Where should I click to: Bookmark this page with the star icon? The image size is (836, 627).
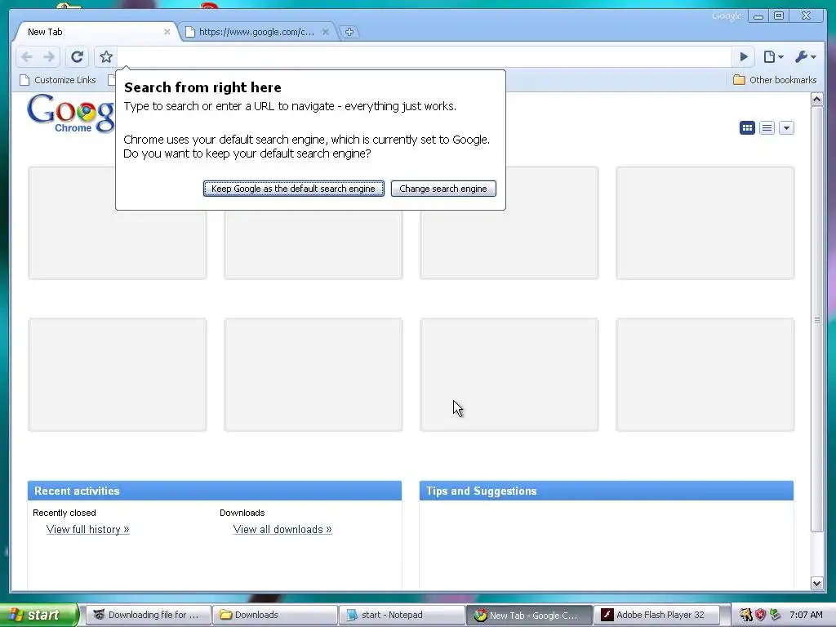pos(106,56)
